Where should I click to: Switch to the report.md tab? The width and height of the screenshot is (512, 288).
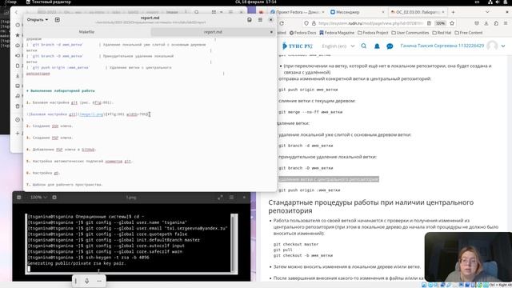[x=213, y=32]
